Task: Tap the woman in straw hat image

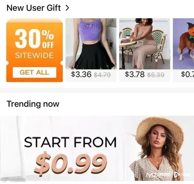Action: point(157,149)
